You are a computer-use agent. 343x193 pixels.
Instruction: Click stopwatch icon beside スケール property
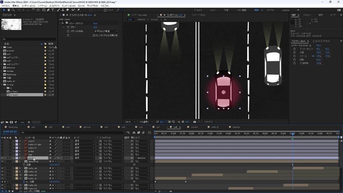click(294, 56)
